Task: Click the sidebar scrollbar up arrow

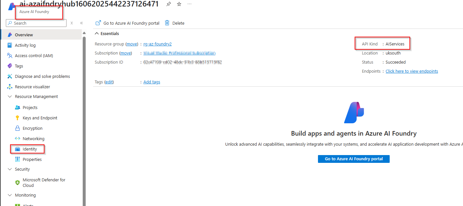Action: coord(84,33)
